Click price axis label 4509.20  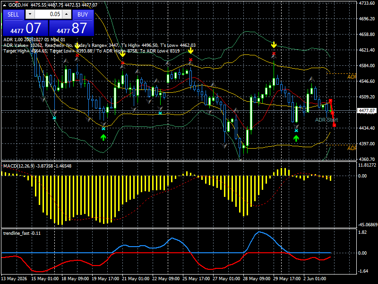(367, 97)
